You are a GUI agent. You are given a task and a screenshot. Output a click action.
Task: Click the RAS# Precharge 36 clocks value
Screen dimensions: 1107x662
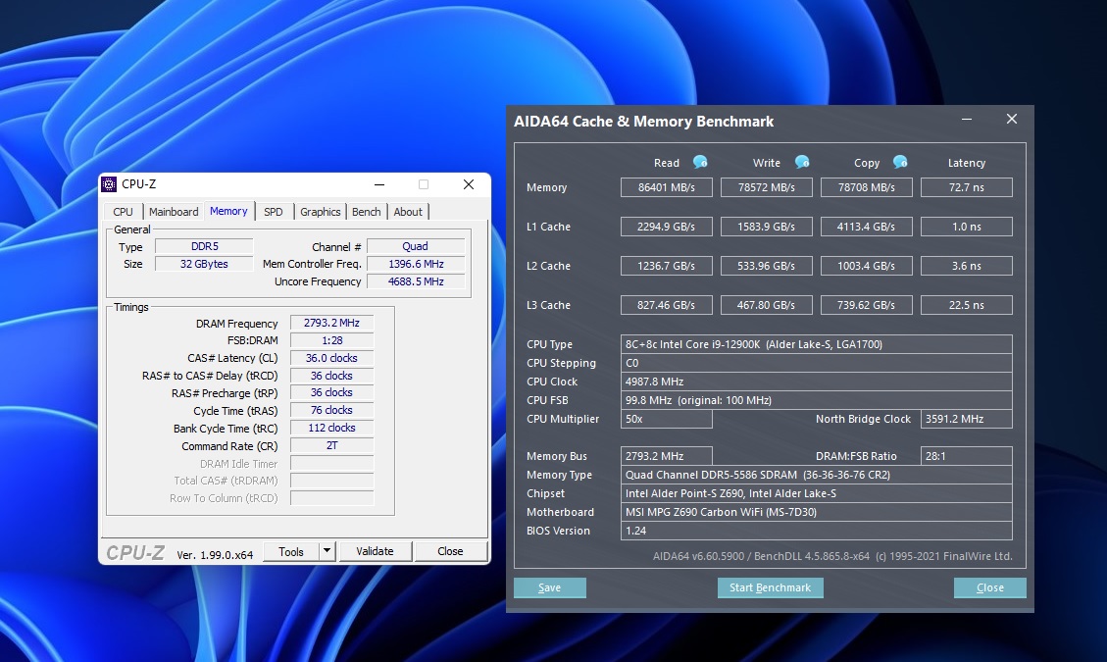click(331, 393)
